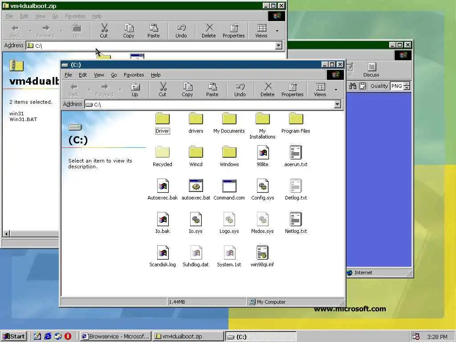Select the Config.sys file
The width and height of the screenshot is (456, 342).
[x=262, y=190]
